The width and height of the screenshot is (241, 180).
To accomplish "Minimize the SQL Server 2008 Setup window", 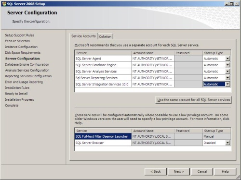I will pyautogui.click(x=227, y=4).
